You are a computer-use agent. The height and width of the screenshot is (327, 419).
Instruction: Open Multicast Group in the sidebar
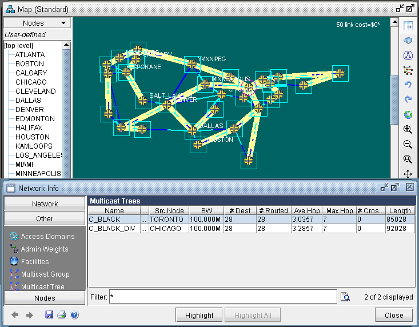point(45,274)
